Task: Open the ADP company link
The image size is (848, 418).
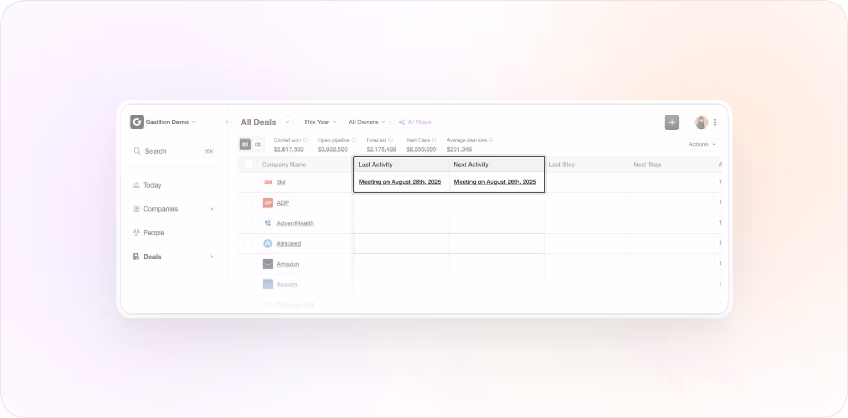Action: (x=282, y=203)
